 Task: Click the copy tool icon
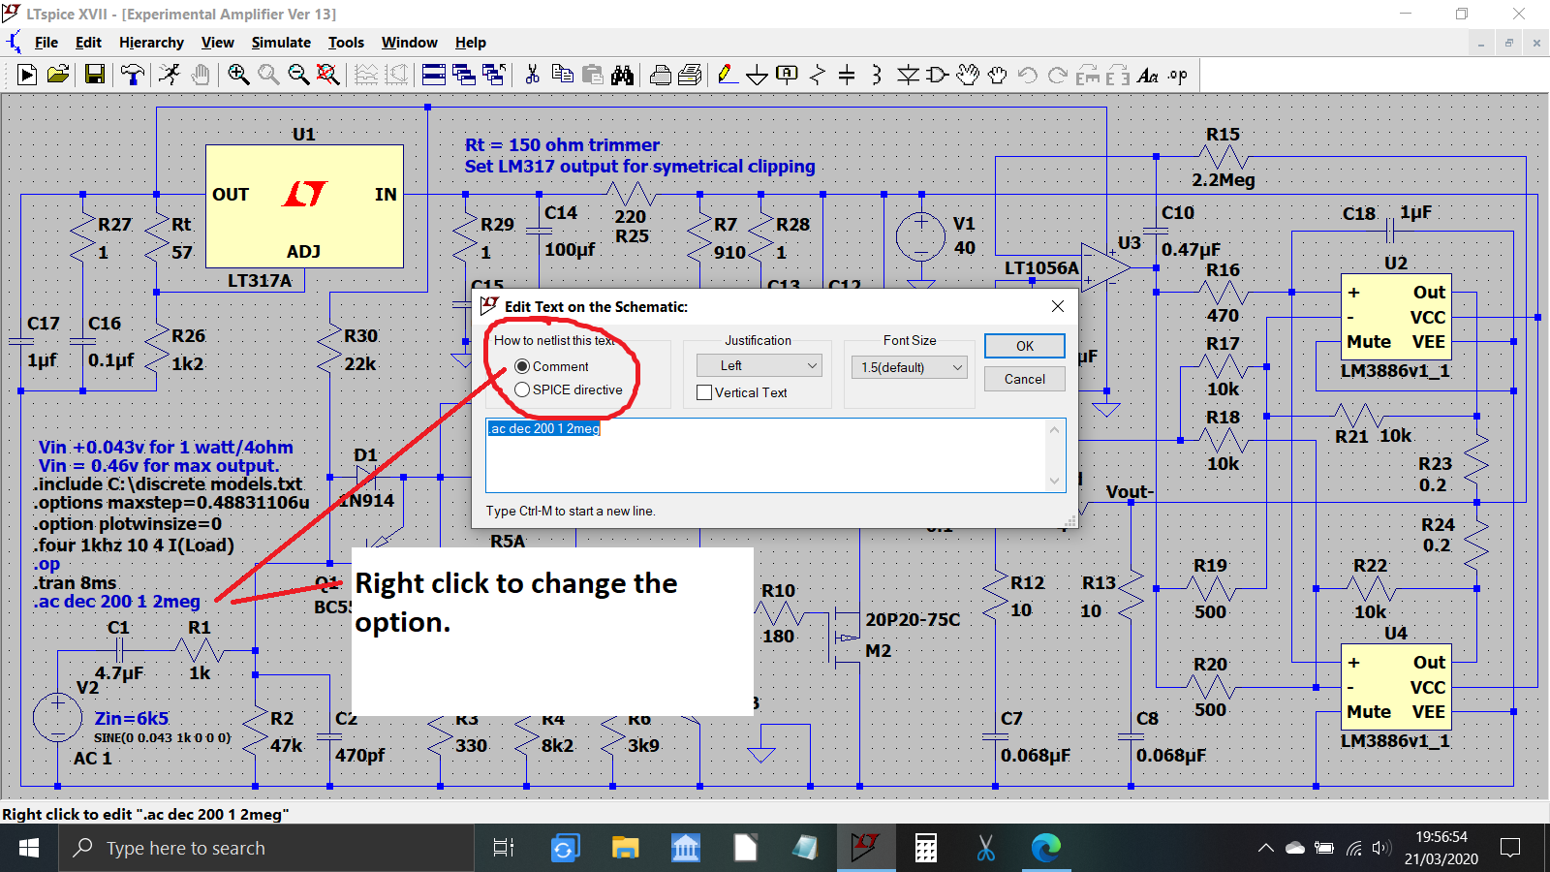click(x=562, y=75)
